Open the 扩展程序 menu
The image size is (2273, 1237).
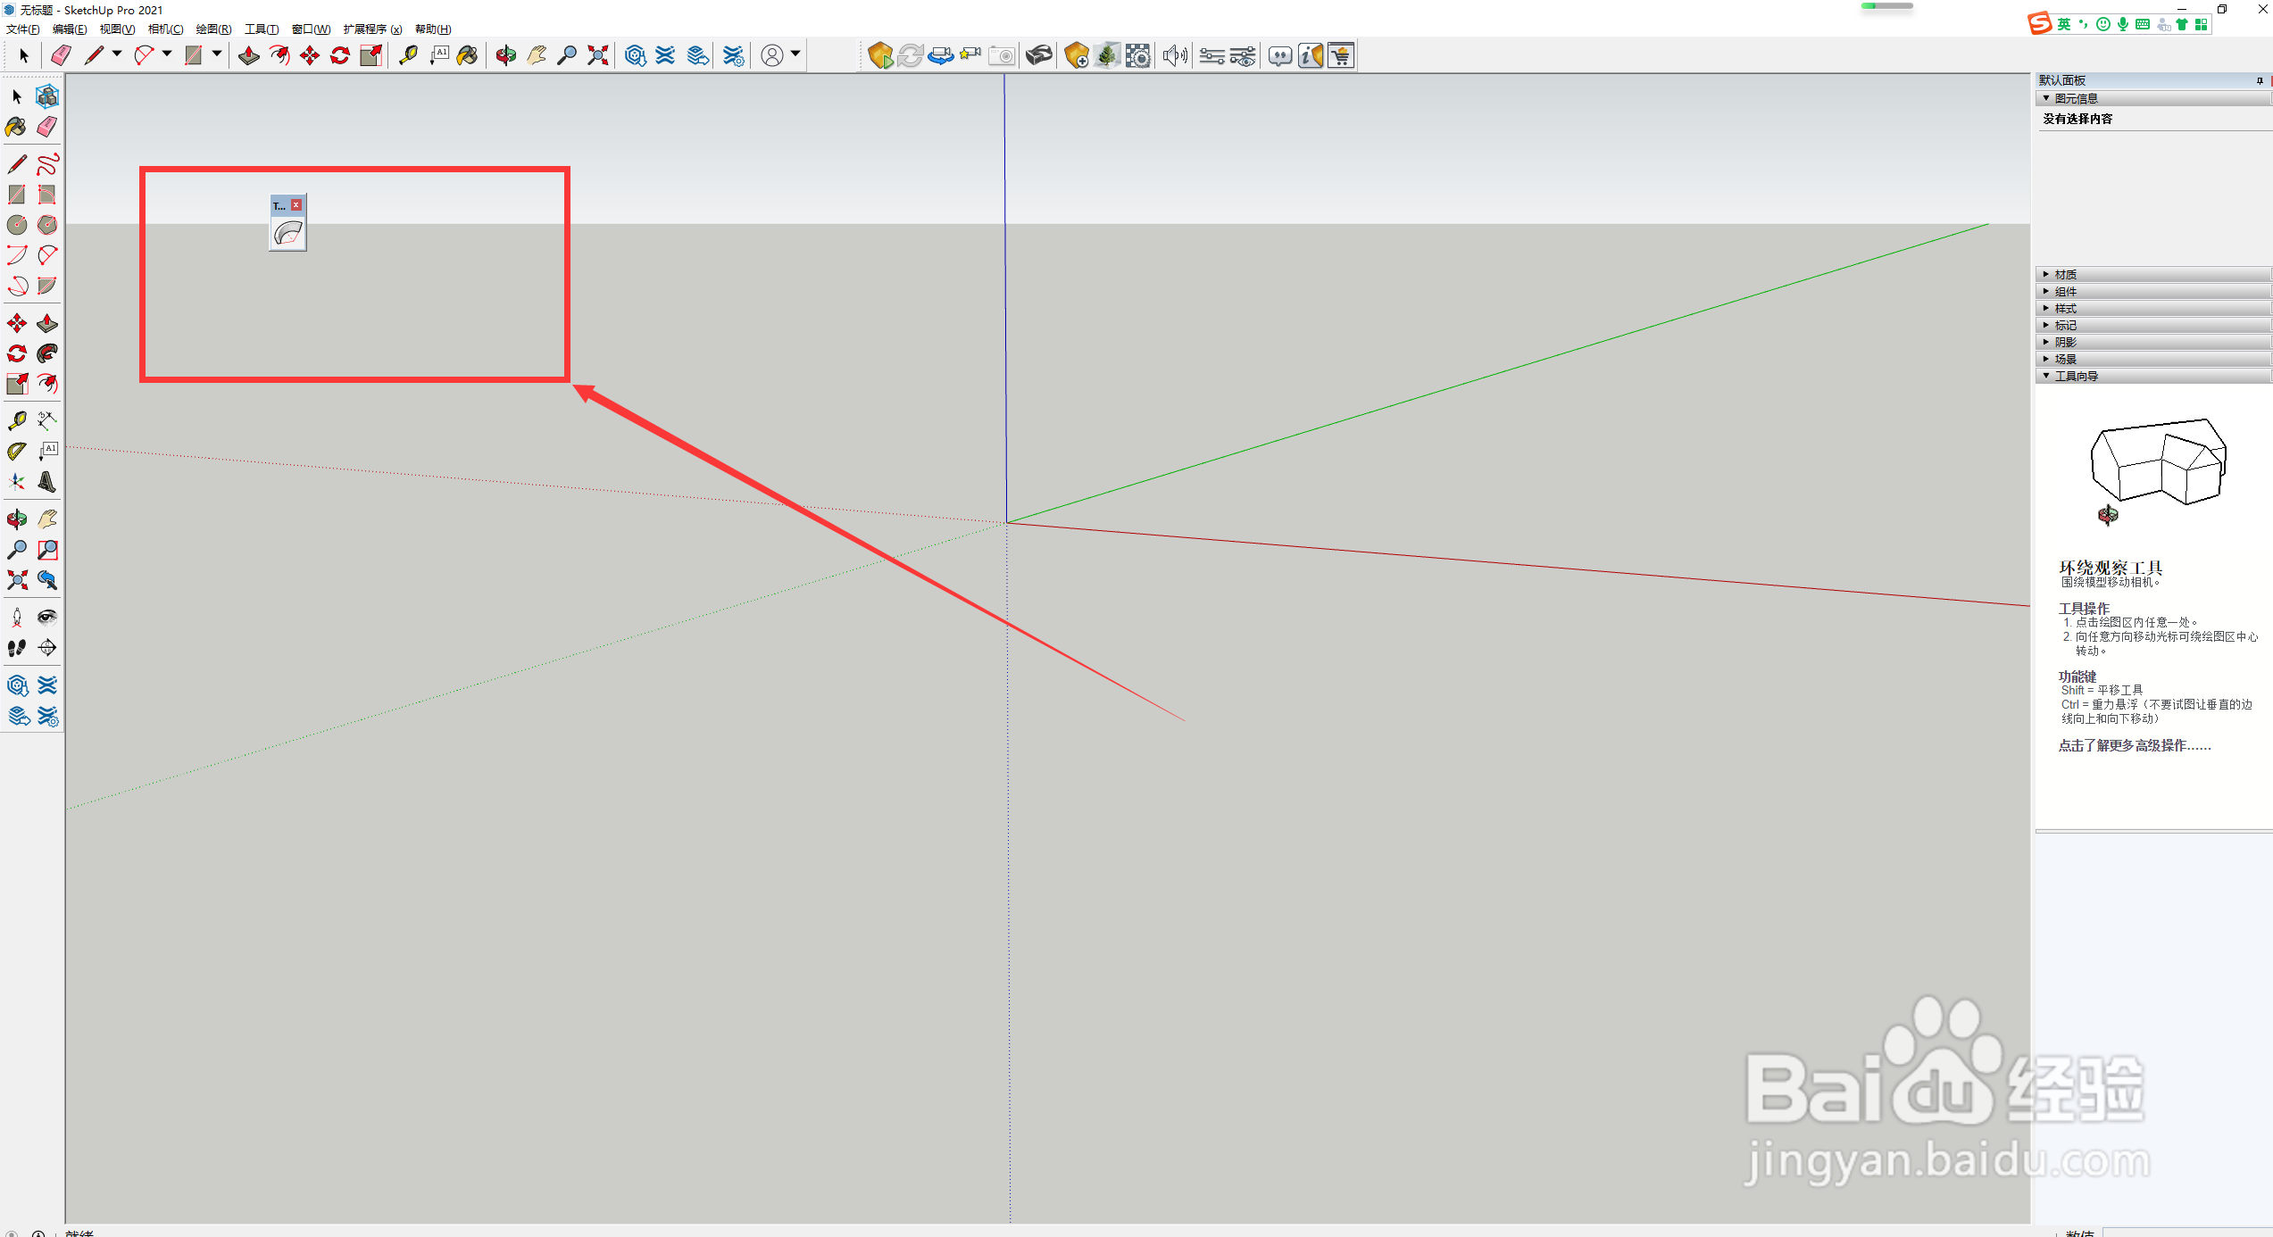click(x=372, y=29)
